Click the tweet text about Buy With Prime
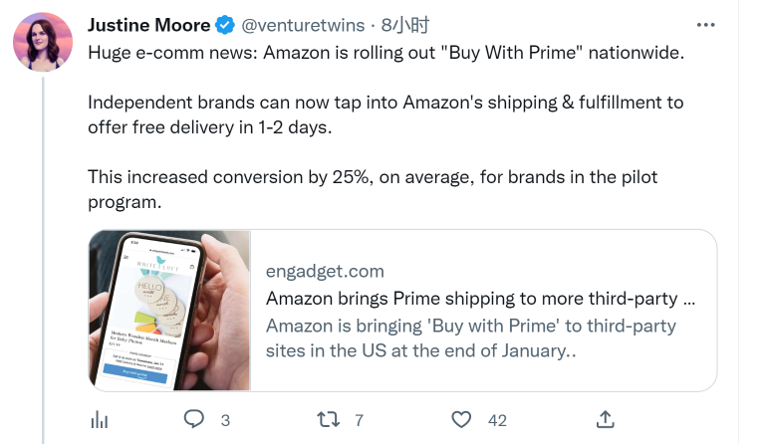 (386, 53)
